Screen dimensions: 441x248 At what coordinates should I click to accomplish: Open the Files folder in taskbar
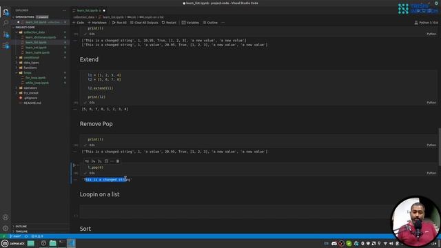53,243
